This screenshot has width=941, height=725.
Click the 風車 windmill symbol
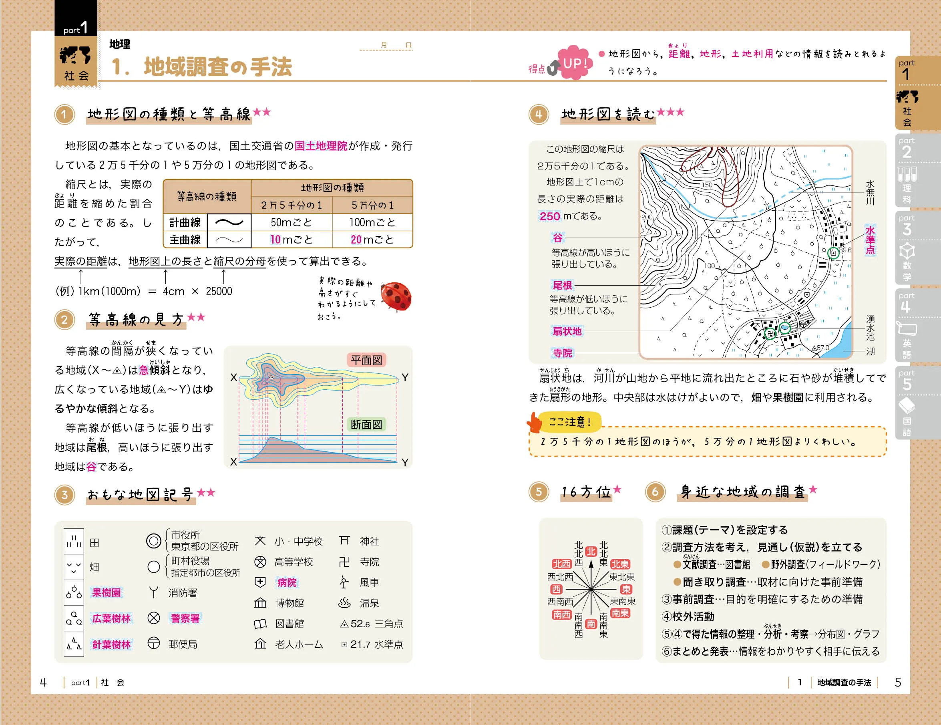(344, 582)
